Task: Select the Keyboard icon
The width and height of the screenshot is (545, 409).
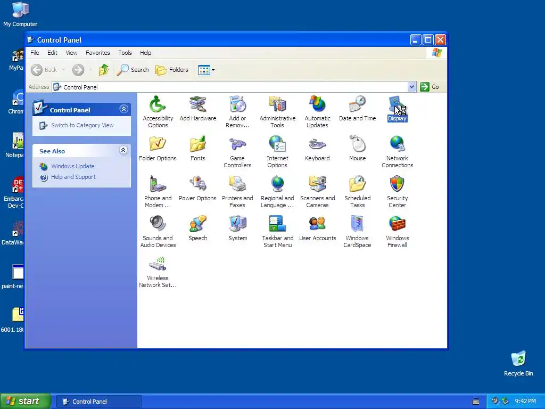Action: click(x=317, y=149)
